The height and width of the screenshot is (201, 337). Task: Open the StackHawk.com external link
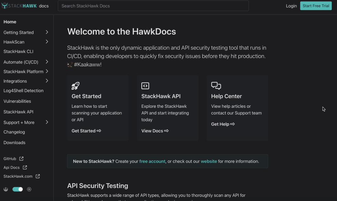tap(18, 176)
